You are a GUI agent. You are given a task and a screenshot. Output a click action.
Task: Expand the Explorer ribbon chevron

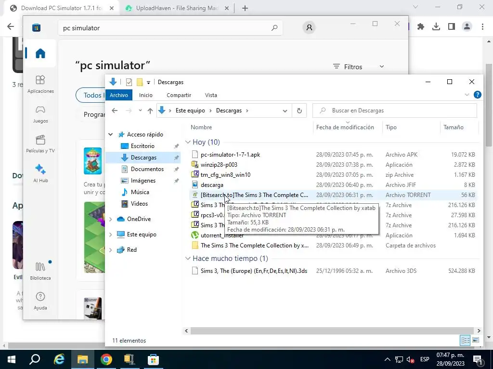point(467,95)
